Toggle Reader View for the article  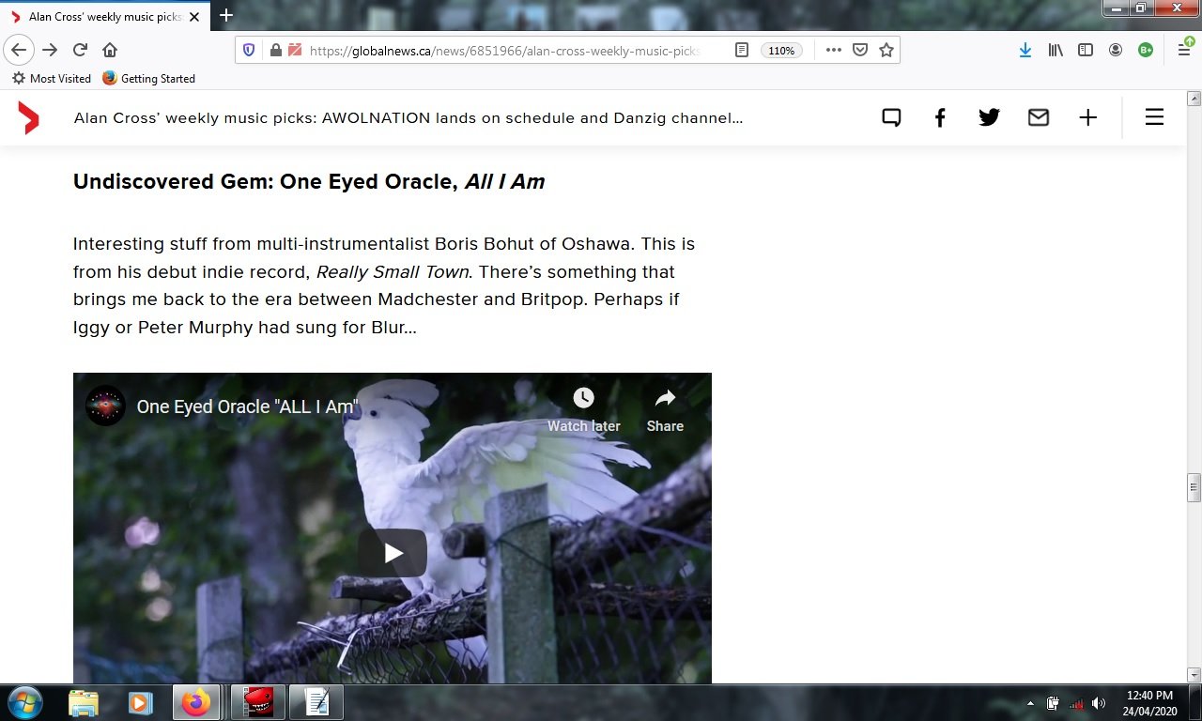(741, 49)
